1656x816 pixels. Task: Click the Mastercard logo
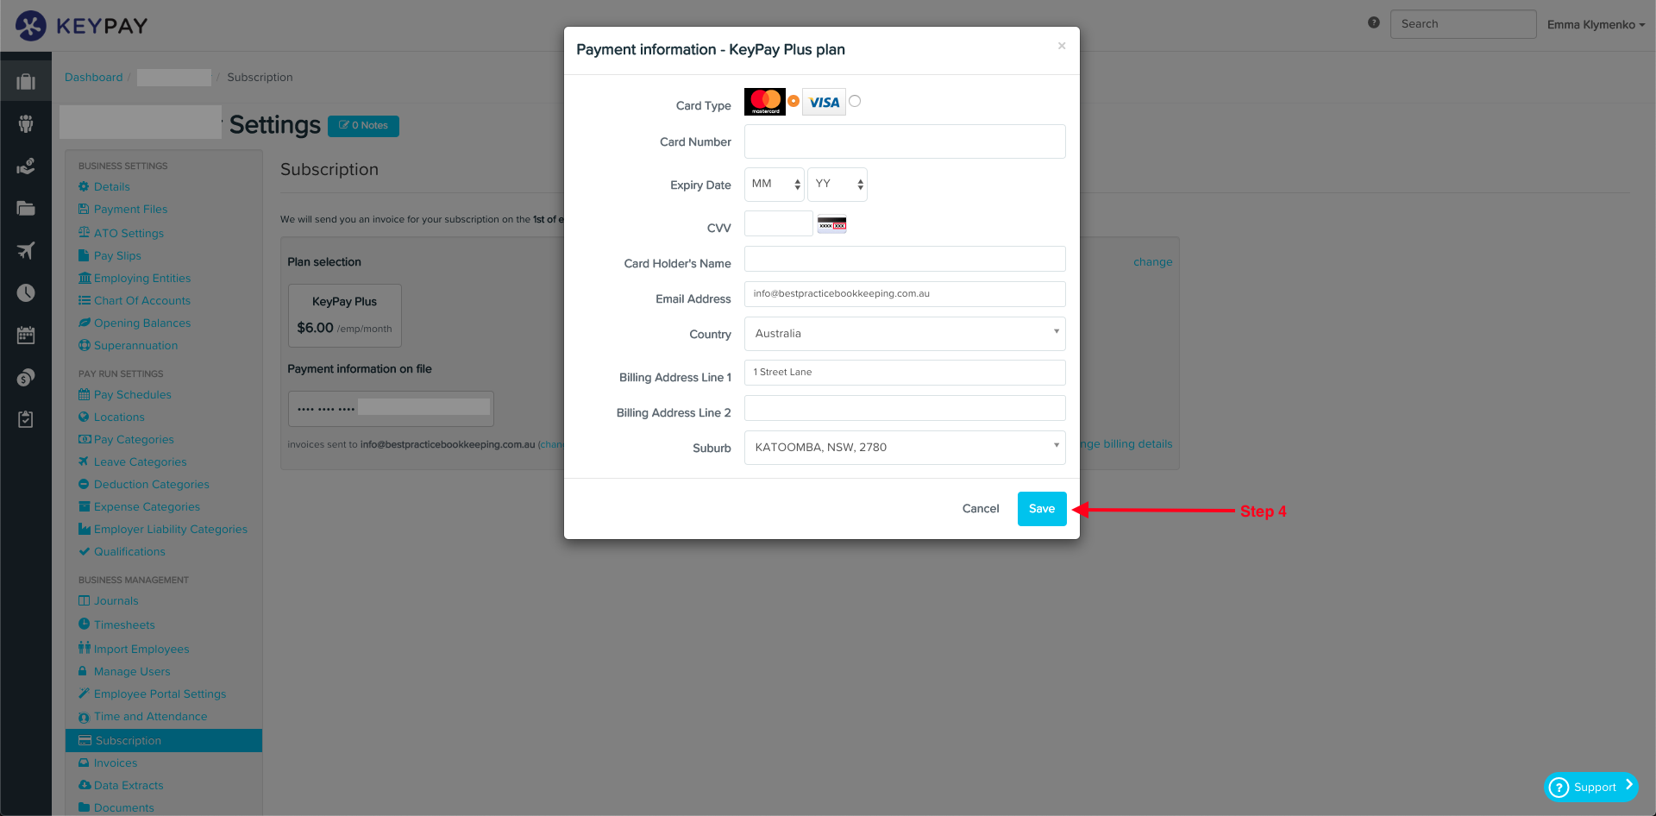(765, 102)
